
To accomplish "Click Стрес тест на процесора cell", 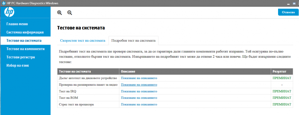I will click(x=88, y=104).
